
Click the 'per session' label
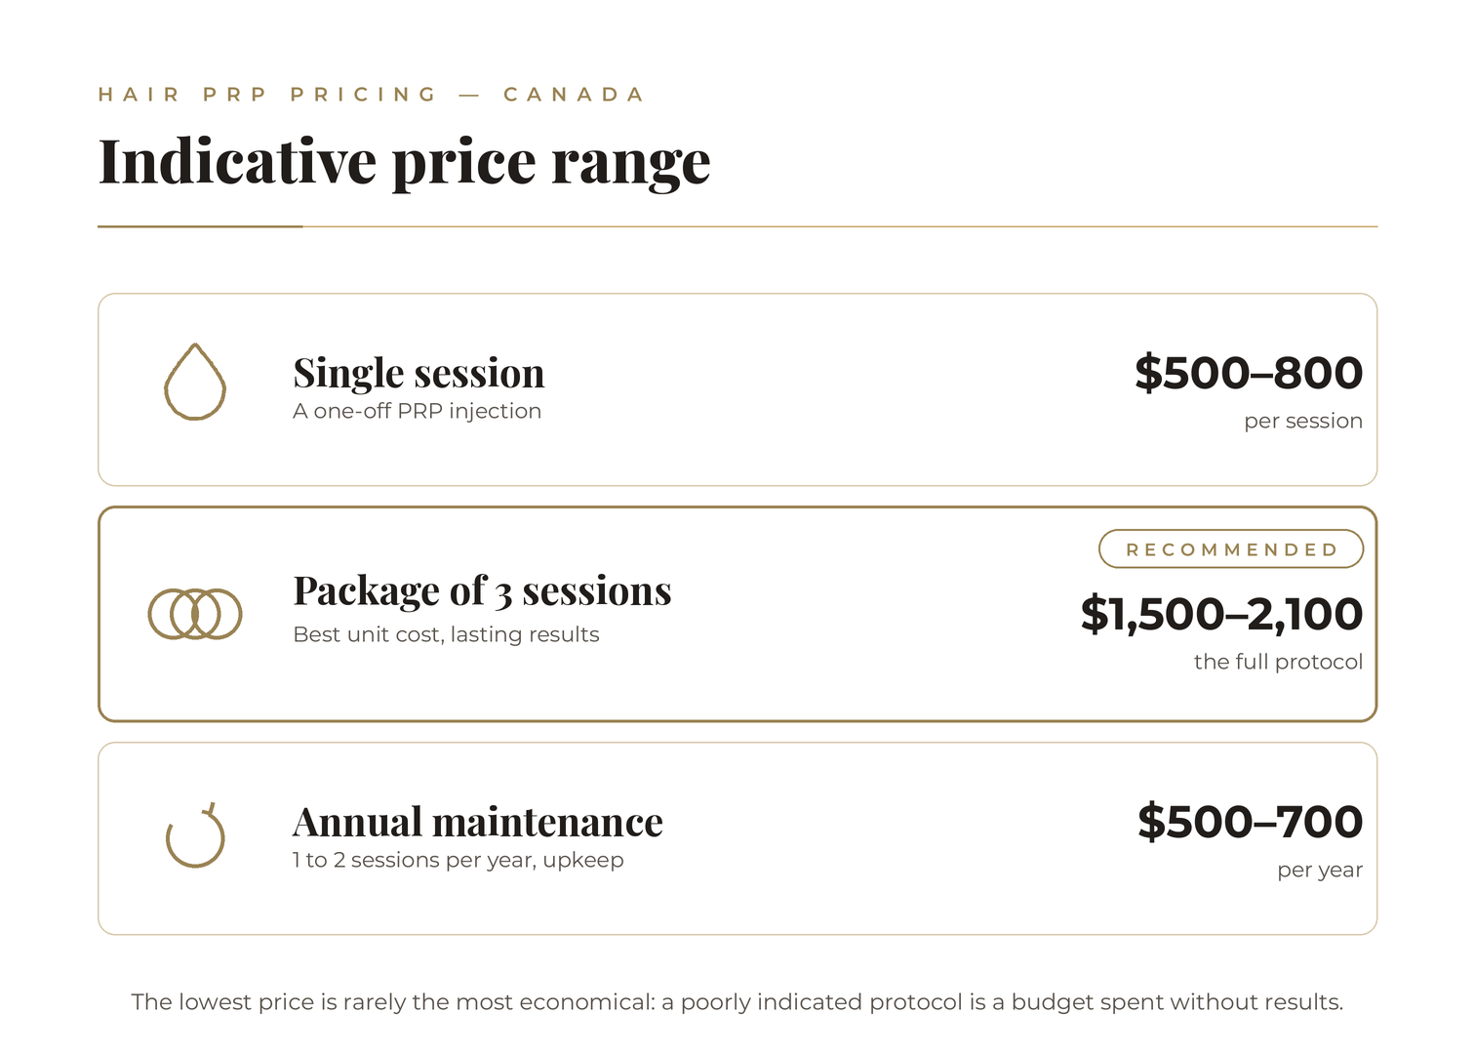coord(1303,421)
